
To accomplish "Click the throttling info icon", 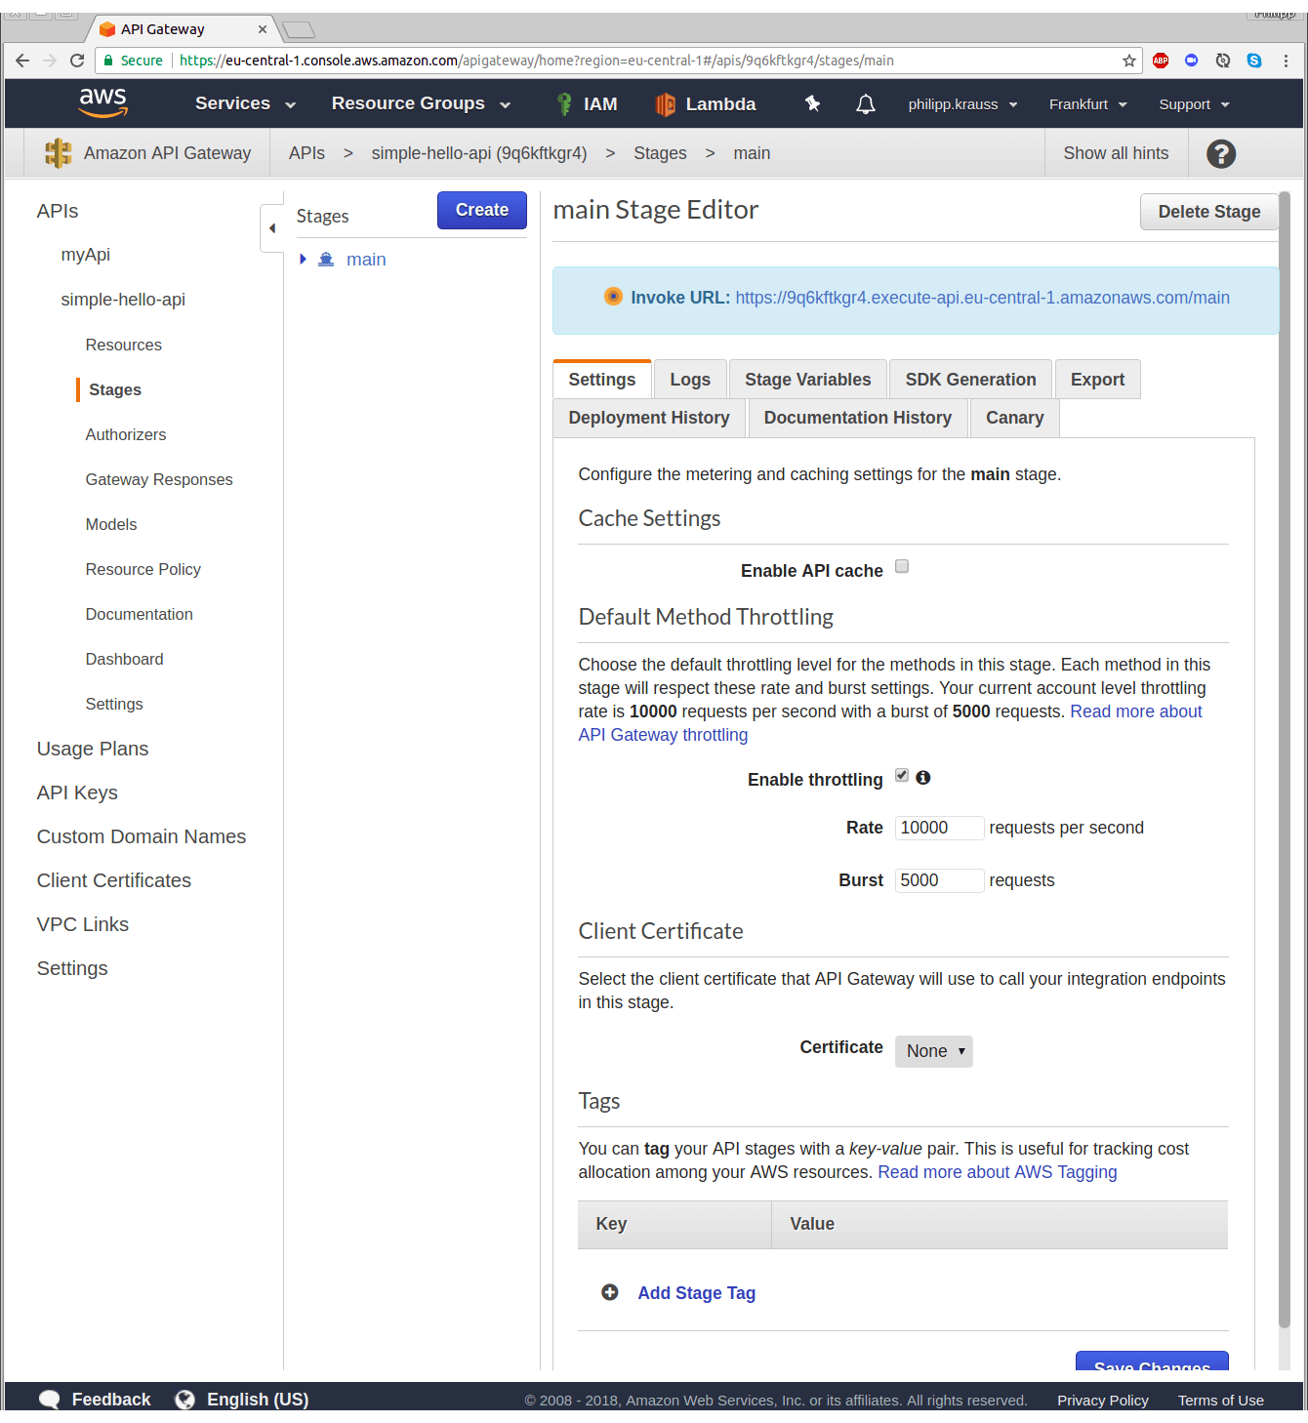I will (x=922, y=778).
